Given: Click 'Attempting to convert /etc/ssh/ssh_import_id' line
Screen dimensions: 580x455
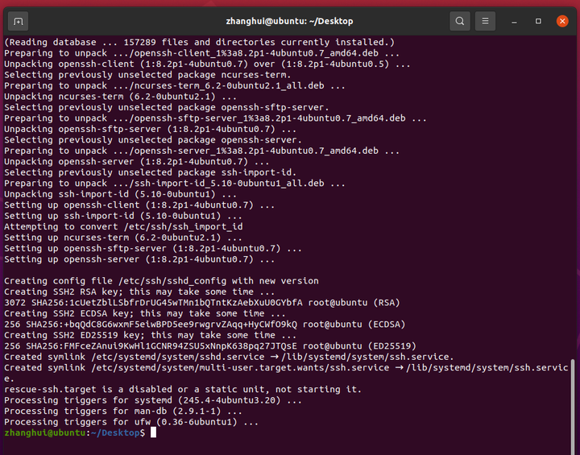Looking at the screenshot, I should point(123,227).
